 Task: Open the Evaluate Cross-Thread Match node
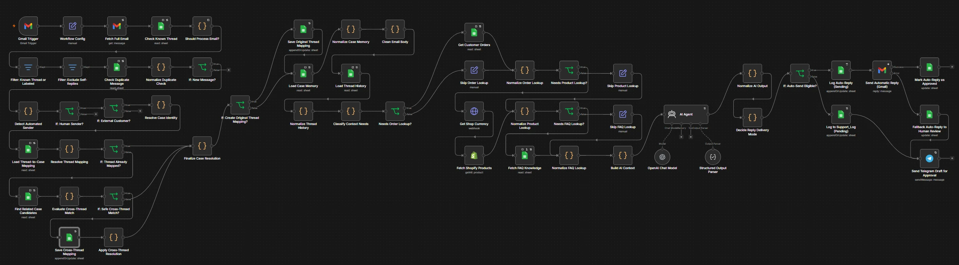coord(69,196)
